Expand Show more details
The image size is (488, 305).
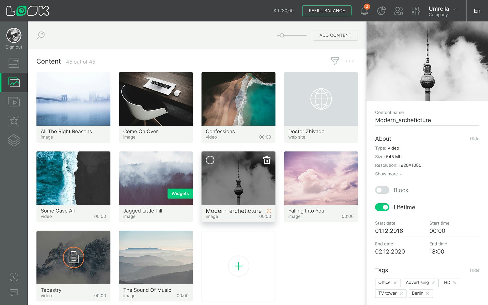389,174
